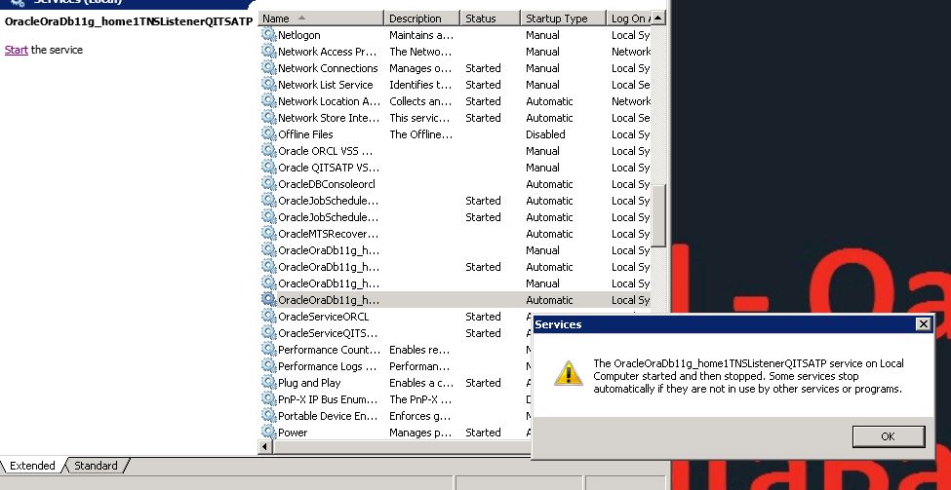Click the OracleMTSRecover... gear icon
951x490 pixels.
click(268, 233)
